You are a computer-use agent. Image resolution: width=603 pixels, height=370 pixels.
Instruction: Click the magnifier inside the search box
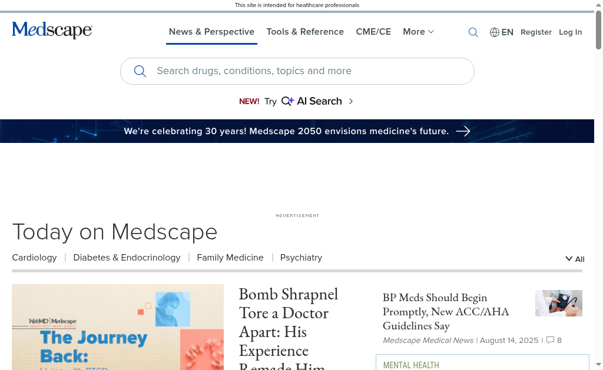click(140, 71)
